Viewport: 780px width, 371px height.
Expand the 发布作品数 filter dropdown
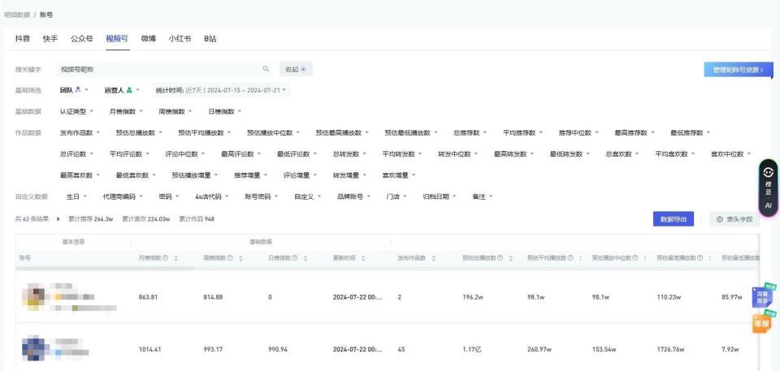pos(80,133)
